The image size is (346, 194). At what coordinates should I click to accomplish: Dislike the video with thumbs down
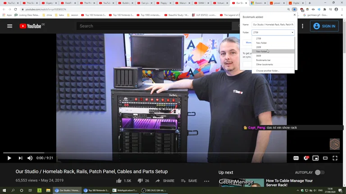tap(140, 181)
